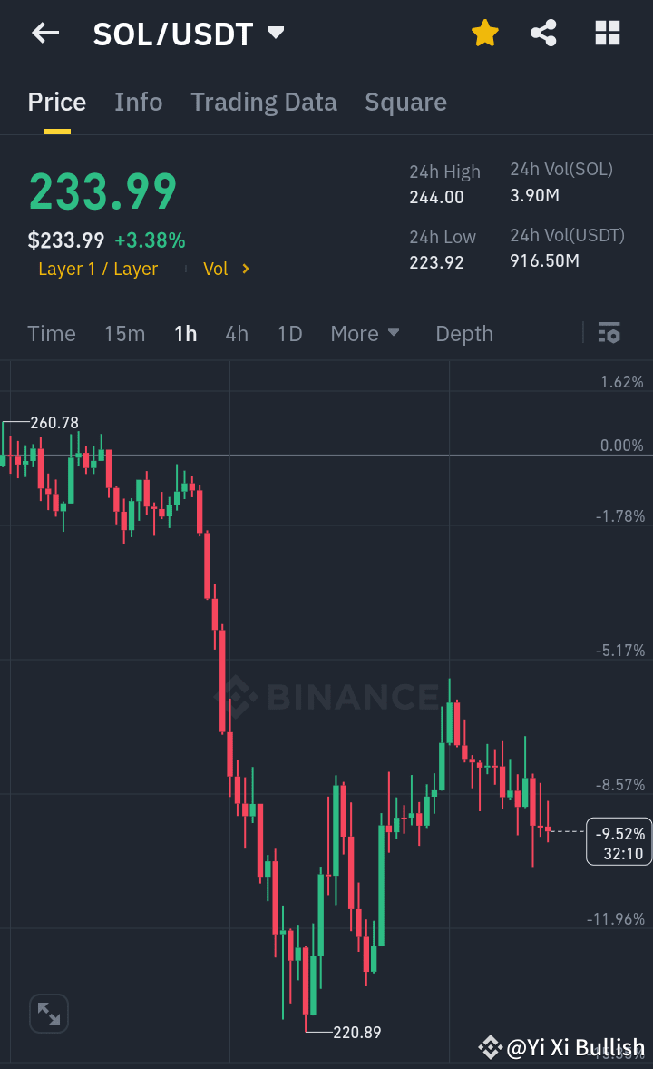Open the grid layout icon top right
653x1069 pixels.
coord(606,33)
